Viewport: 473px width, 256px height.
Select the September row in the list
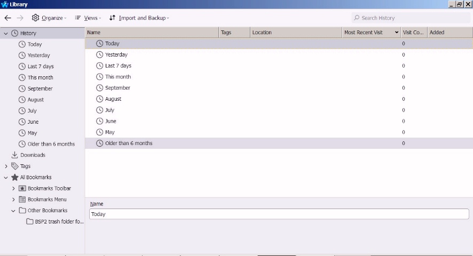coord(279,88)
